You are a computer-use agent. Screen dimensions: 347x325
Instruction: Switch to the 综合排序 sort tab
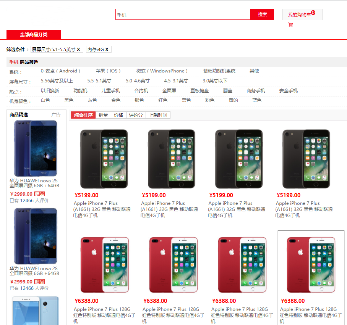(83, 115)
